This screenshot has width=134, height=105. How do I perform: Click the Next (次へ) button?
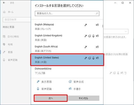51,98
